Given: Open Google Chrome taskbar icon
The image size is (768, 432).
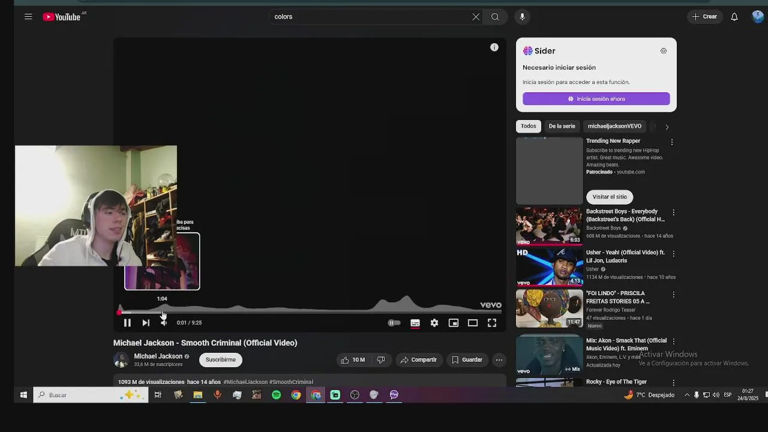Looking at the screenshot, I should click(x=296, y=395).
